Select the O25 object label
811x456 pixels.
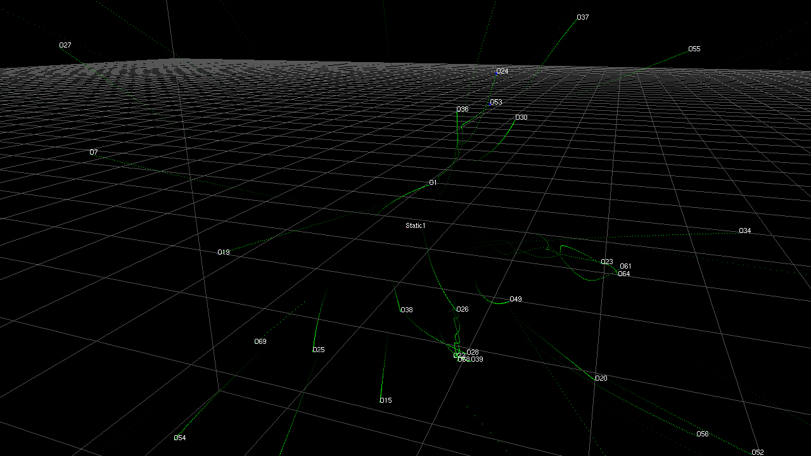click(319, 350)
